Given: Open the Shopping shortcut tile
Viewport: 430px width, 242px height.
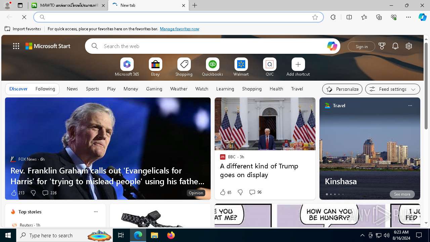Looking at the screenshot, I should (184, 67).
